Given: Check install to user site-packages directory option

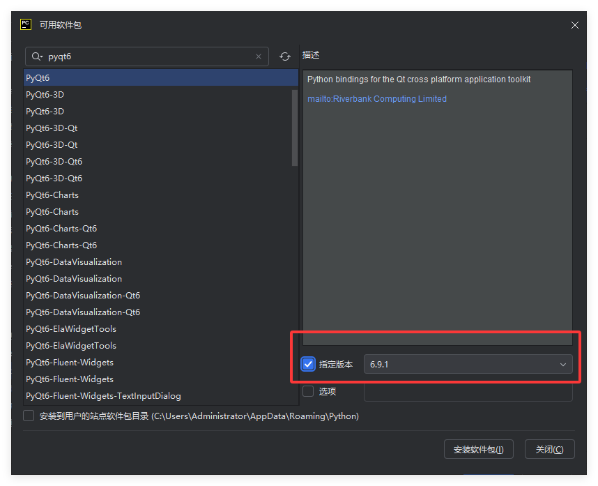Looking at the screenshot, I should tap(29, 416).
